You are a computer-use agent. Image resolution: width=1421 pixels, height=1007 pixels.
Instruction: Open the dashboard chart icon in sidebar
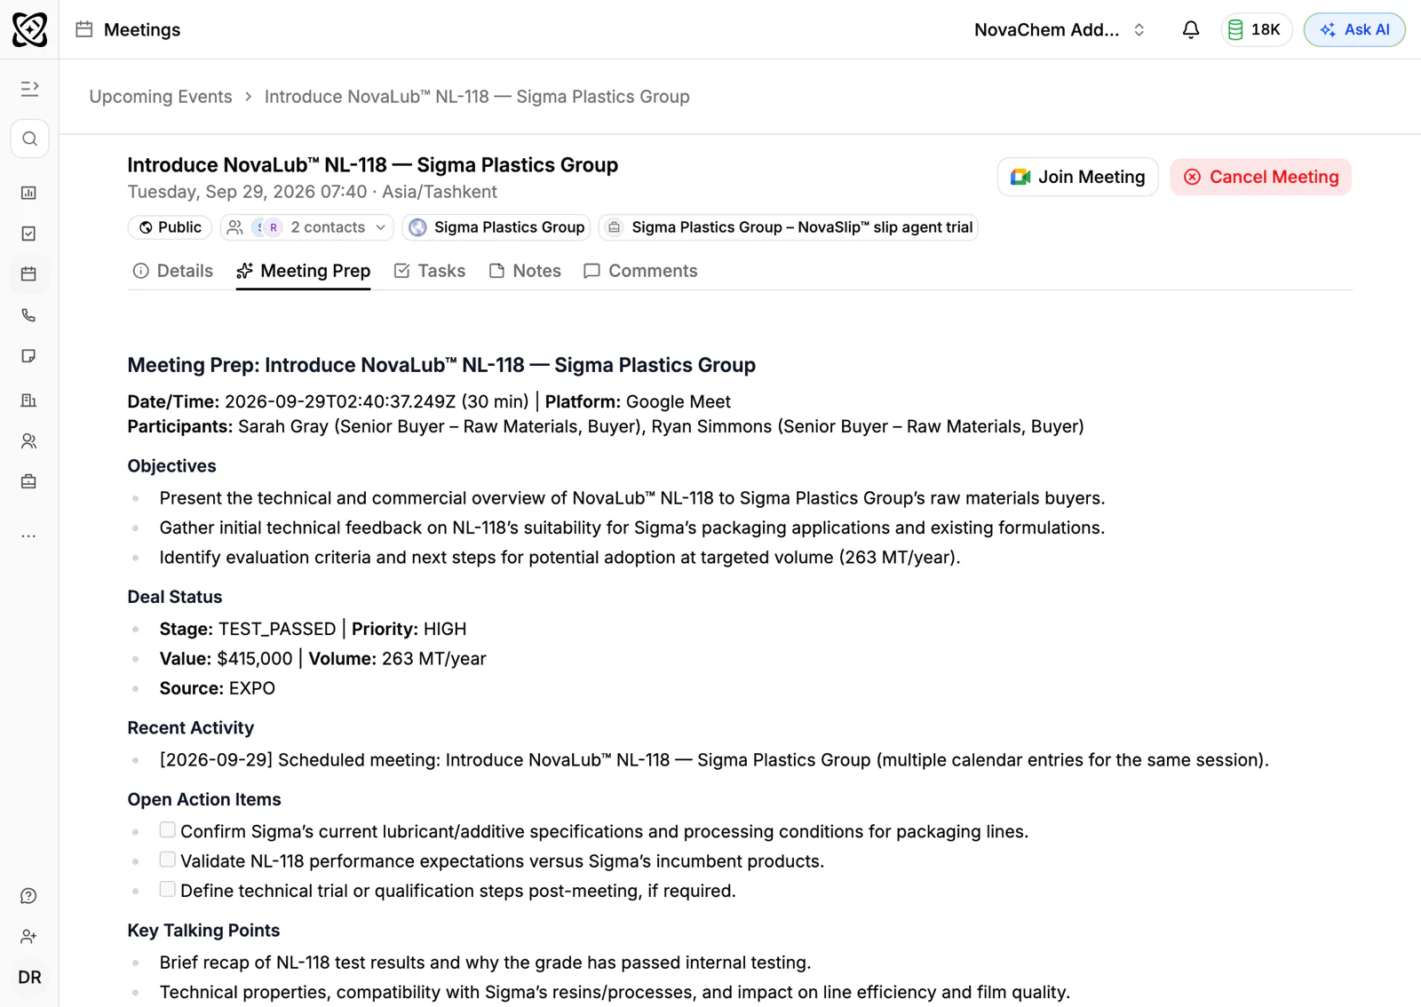click(29, 193)
